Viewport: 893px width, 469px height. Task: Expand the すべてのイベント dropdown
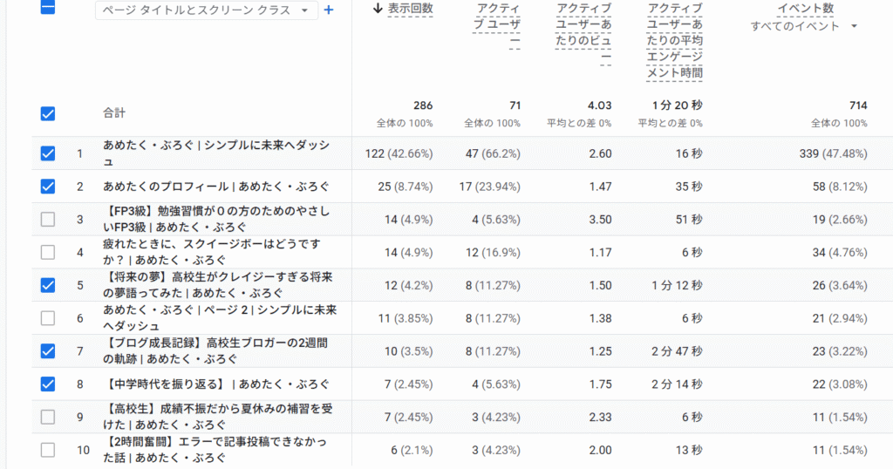coord(804,26)
